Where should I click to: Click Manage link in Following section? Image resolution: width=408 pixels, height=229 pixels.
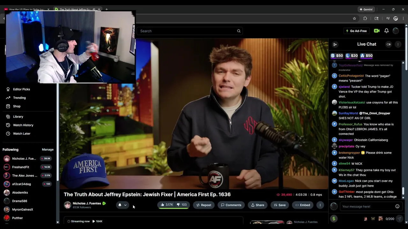click(47, 149)
